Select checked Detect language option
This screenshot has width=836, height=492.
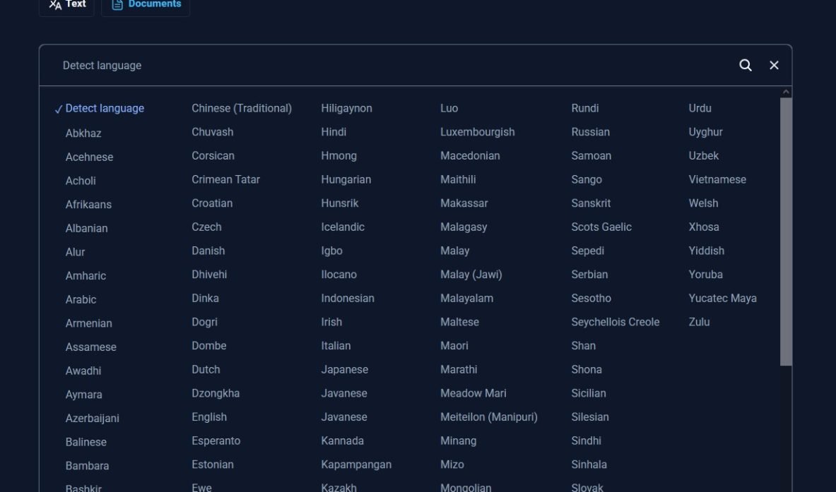pos(99,109)
